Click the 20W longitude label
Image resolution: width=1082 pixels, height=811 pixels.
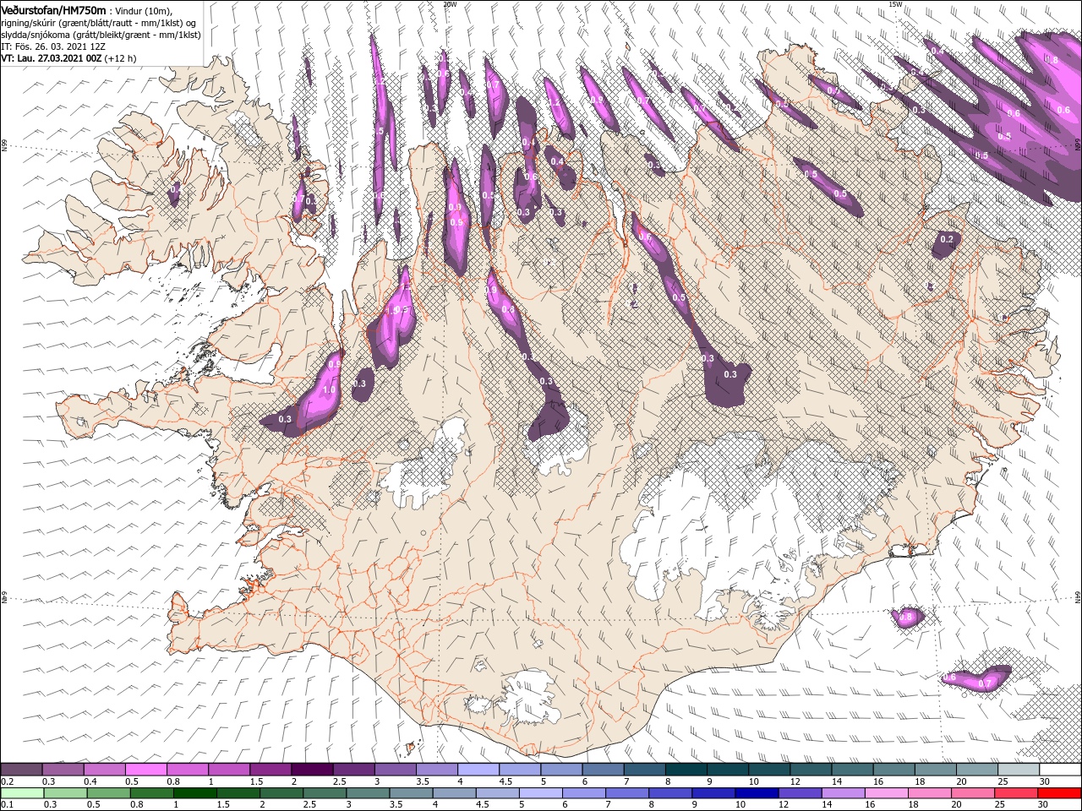449,4
